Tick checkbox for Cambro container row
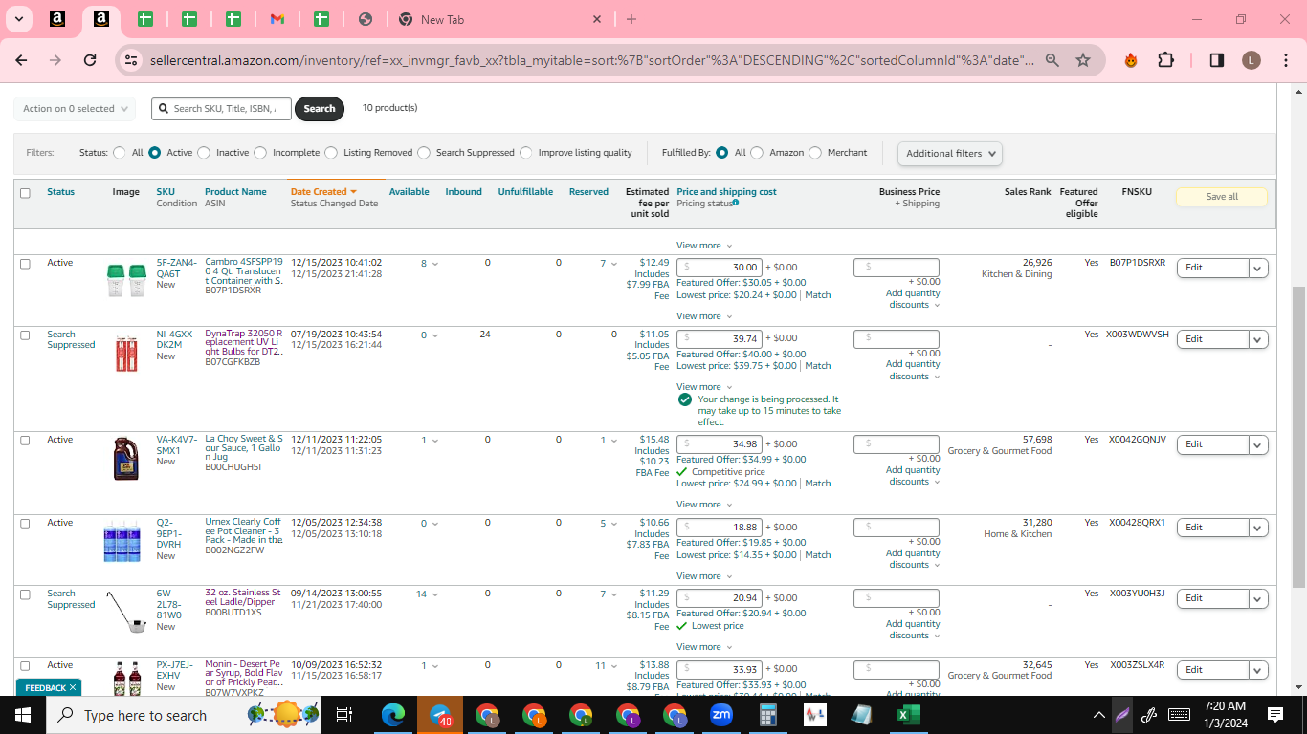The height and width of the screenshot is (734, 1307). click(x=25, y=264)
